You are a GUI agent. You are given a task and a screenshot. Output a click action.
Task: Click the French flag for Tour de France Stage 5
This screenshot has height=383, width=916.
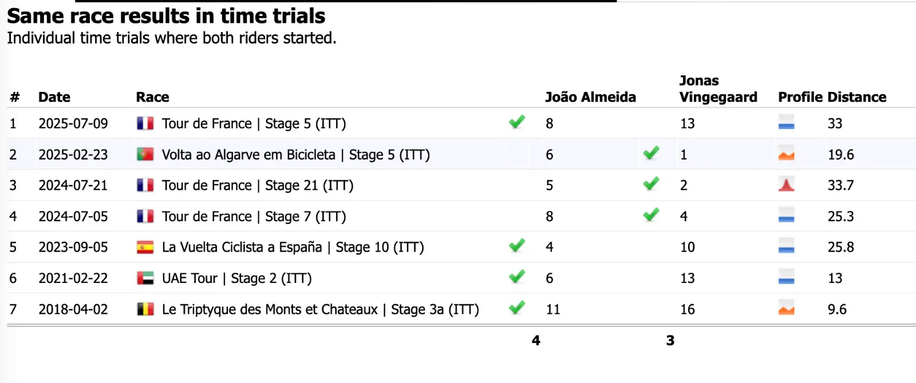pyautogui.click(x=145, y=123)
